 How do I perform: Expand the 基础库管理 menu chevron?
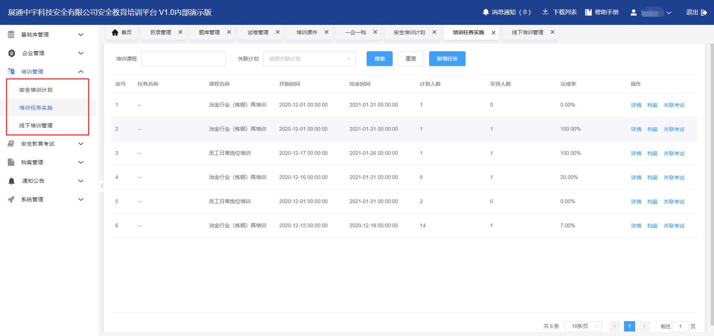point(81,35)
